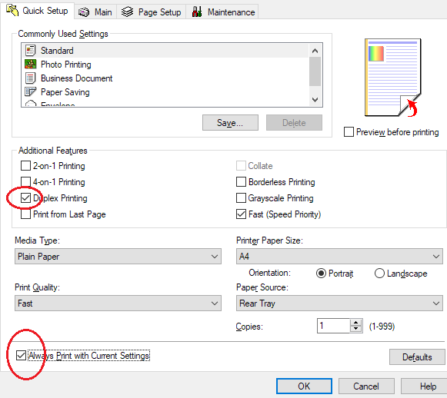Decrease copies with down arrow
Screen dimensions: 447x398
(x=355, y=329)
